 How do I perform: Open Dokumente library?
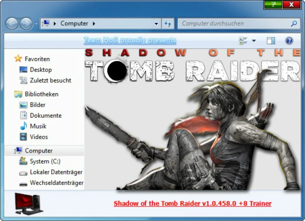coord(46,116)
